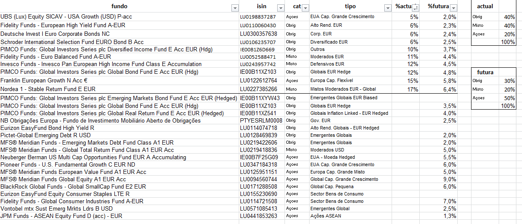
Task: Open the fundo column filter dropdown
Action: [235, 8]
